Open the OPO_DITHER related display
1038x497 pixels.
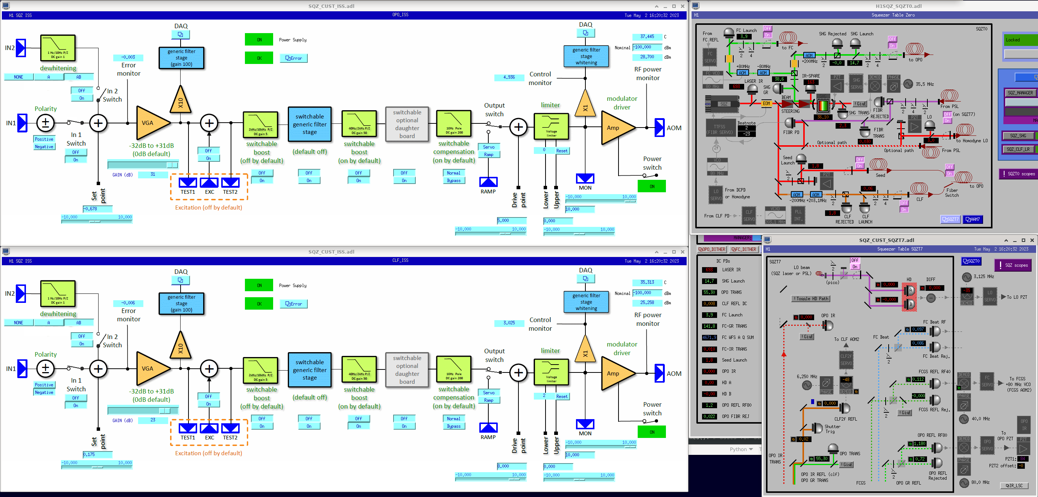tap(712, 249)
